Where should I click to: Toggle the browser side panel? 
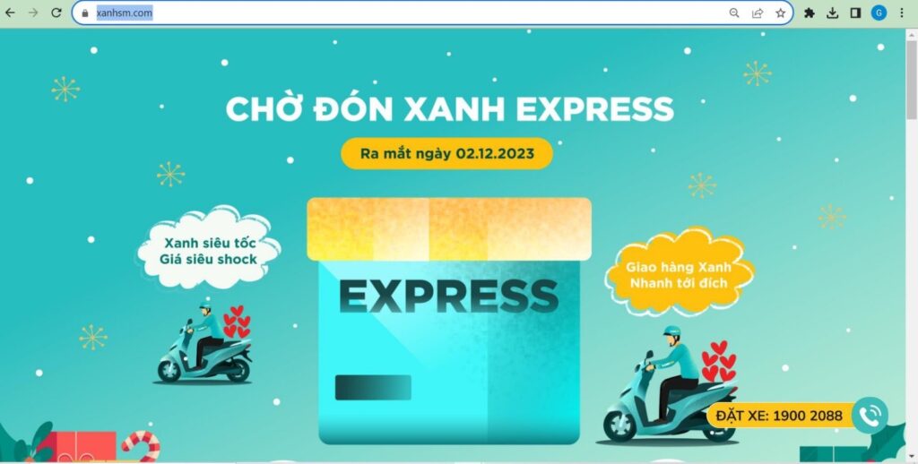coord(855,13)
